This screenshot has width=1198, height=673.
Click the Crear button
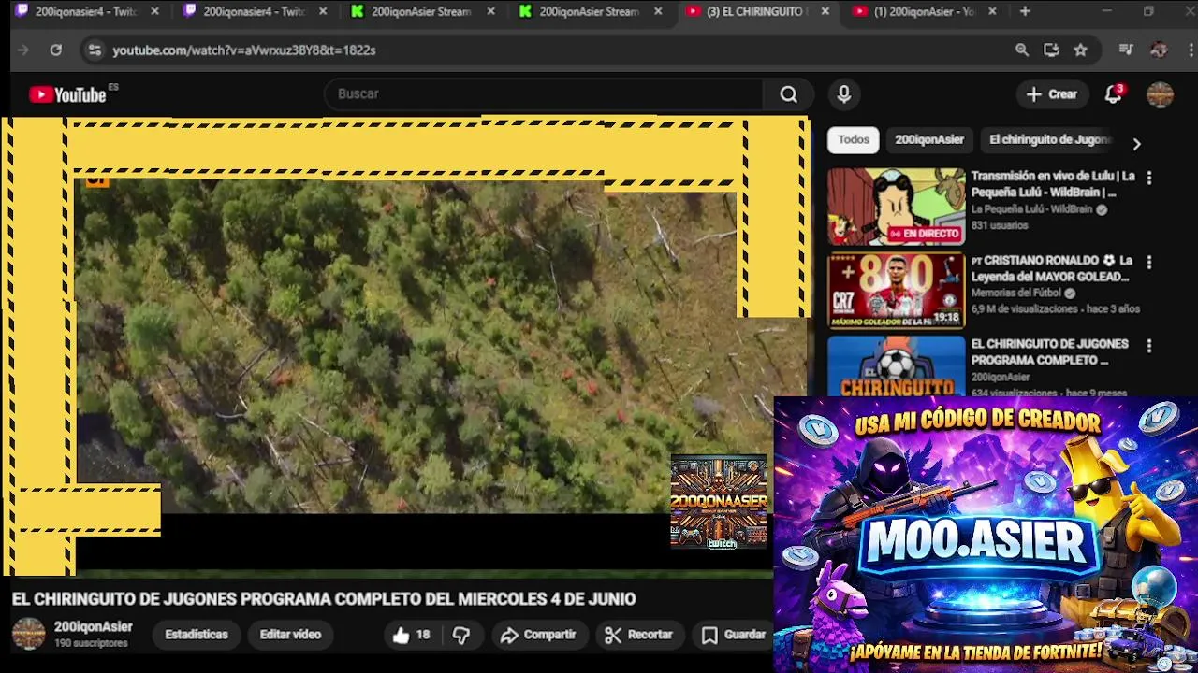(x=1051, y=94)
